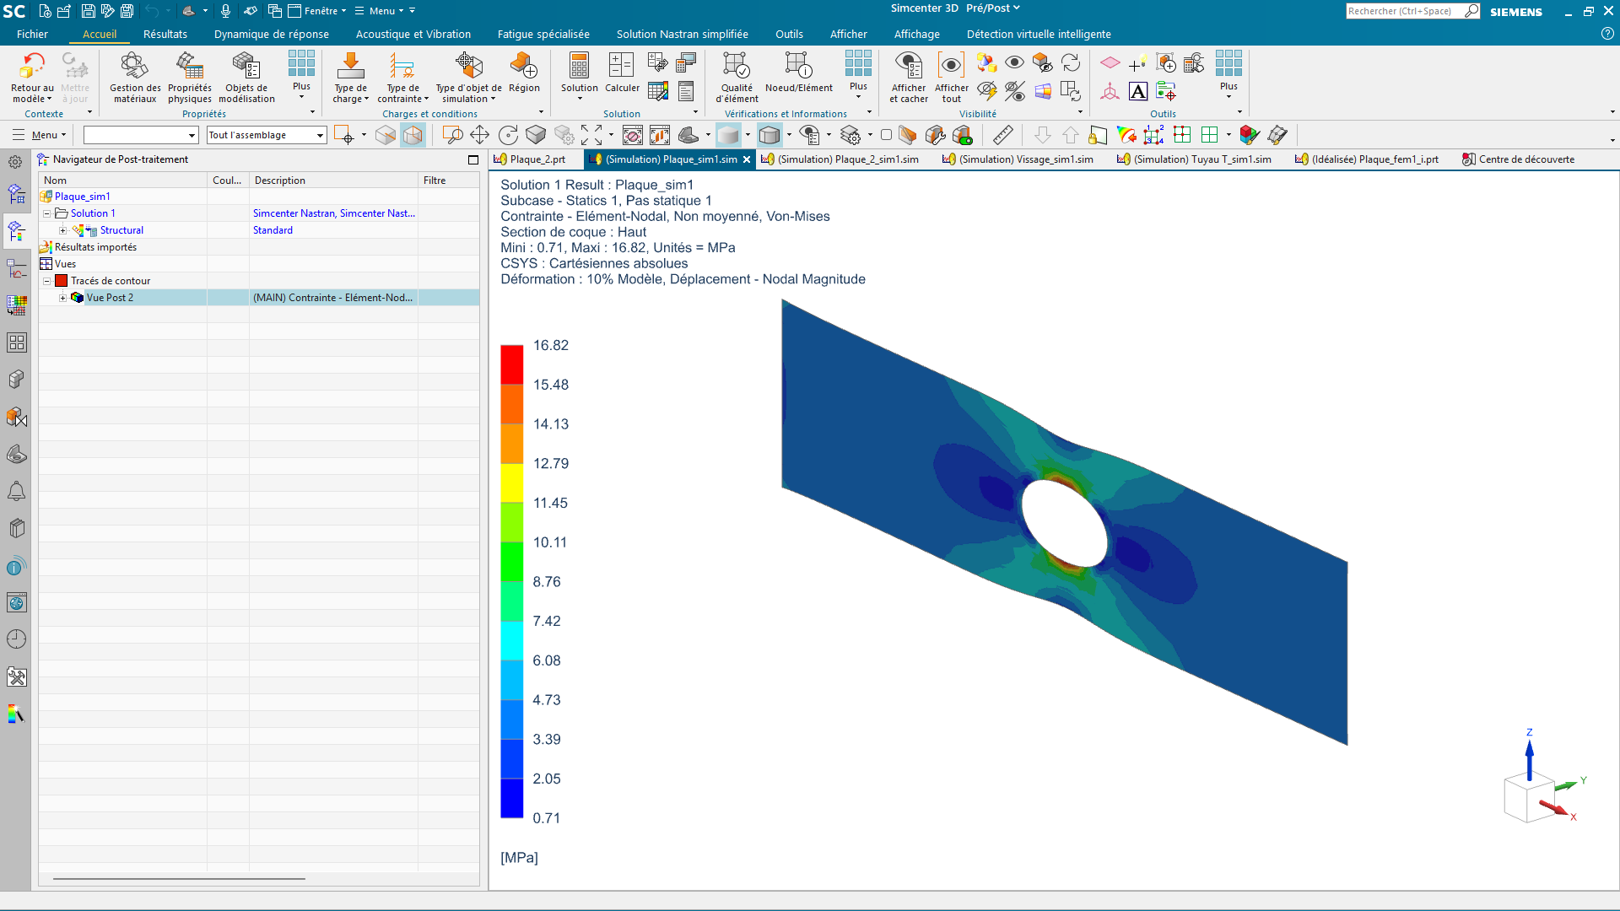Expand the Structural tree node
The height and width of the screenshot is (911, 1620).
pyautogui.click(x=62, y=230)
